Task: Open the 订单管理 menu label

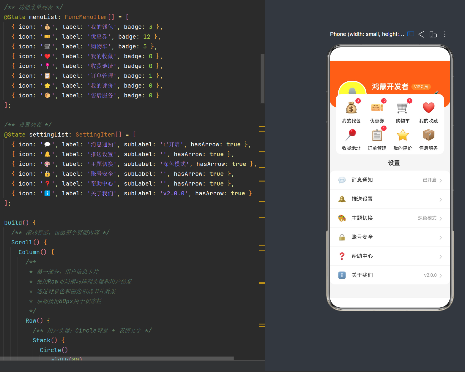Action: 377,148
